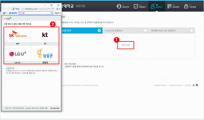
Task: Select the 아이핀(i-Pin) 으로 인증하기 radio button
Action: click(192, 30)
